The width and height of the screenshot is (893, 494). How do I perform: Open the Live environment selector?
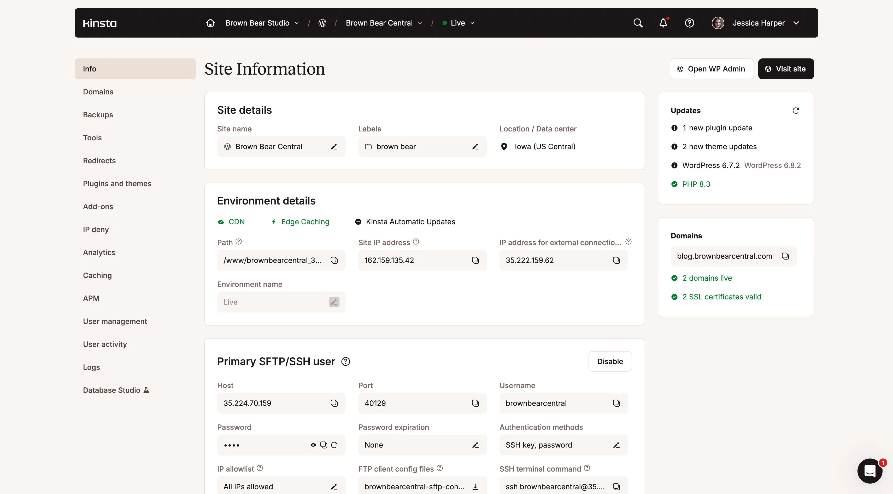point(458,23)
